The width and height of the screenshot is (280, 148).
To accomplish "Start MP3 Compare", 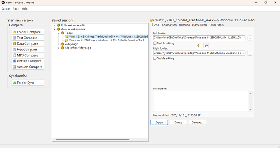I will pyautogui.click(x=28, y=55).
